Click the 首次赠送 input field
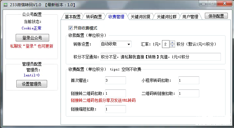 tap(115, 80)
